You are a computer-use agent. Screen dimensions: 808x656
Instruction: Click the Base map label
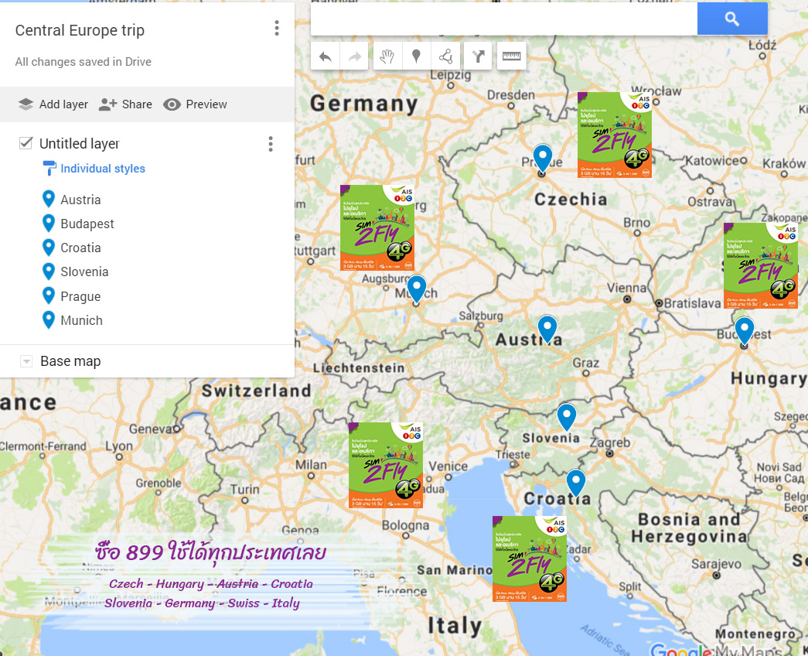70,361
